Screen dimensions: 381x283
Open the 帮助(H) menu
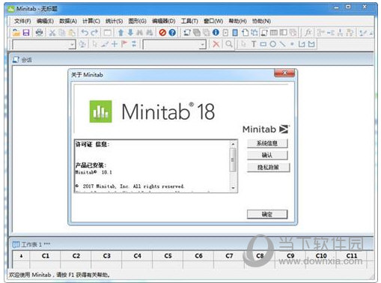tap(238, 21)
